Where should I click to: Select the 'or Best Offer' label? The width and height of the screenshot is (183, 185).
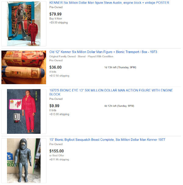tap(57, 155)
